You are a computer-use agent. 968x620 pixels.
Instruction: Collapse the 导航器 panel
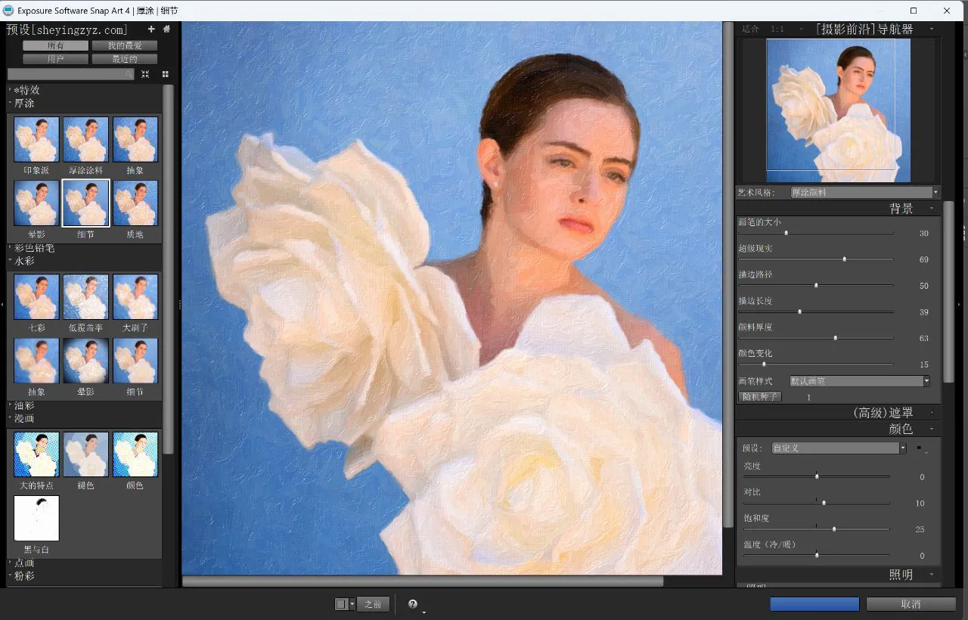pos(932,29)
